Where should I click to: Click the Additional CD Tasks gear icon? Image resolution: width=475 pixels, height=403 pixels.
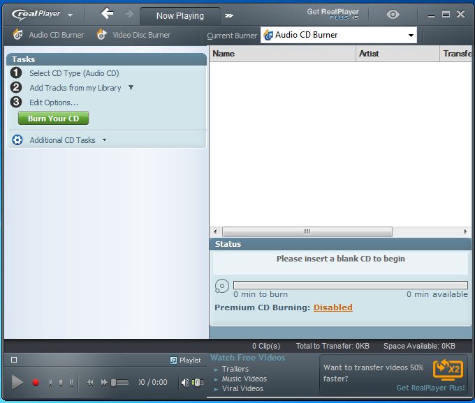point(17,140)
